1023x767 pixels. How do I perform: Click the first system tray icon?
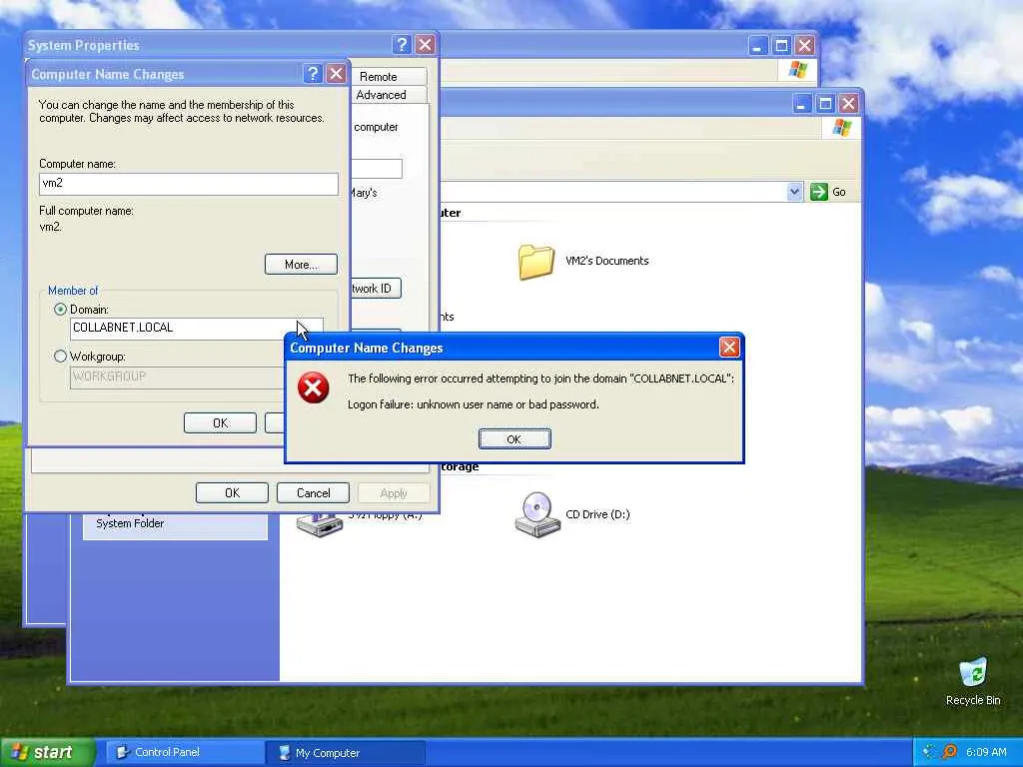point(929,752)
